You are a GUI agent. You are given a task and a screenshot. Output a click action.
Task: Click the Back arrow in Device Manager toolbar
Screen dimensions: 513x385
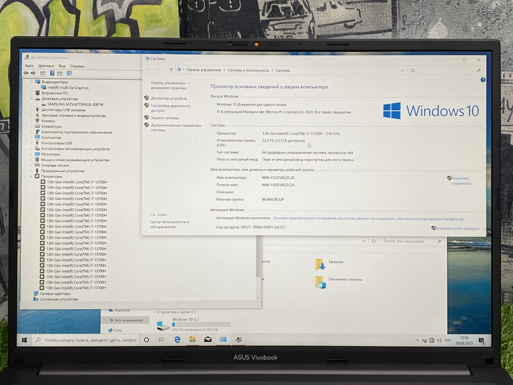pos(26,73)
